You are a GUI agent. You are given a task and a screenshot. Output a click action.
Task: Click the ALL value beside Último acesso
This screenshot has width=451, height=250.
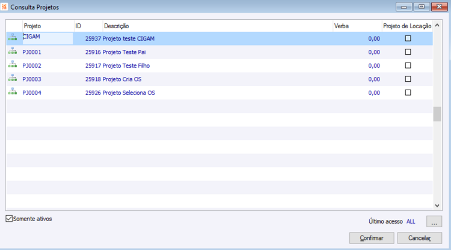411,222
